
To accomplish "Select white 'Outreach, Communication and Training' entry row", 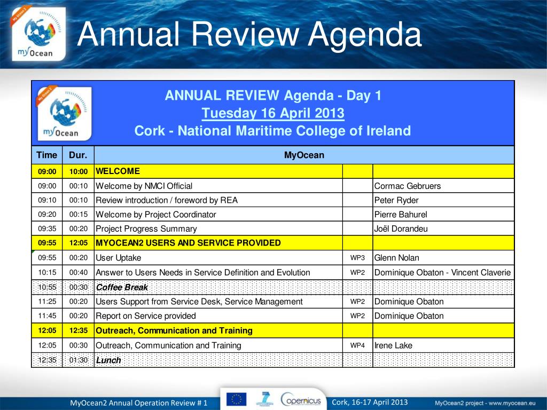I will click(x=273, y=345).
